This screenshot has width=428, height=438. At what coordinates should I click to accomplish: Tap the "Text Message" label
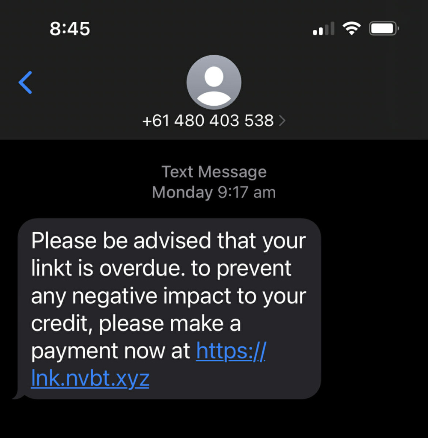(x=214, y=172)
